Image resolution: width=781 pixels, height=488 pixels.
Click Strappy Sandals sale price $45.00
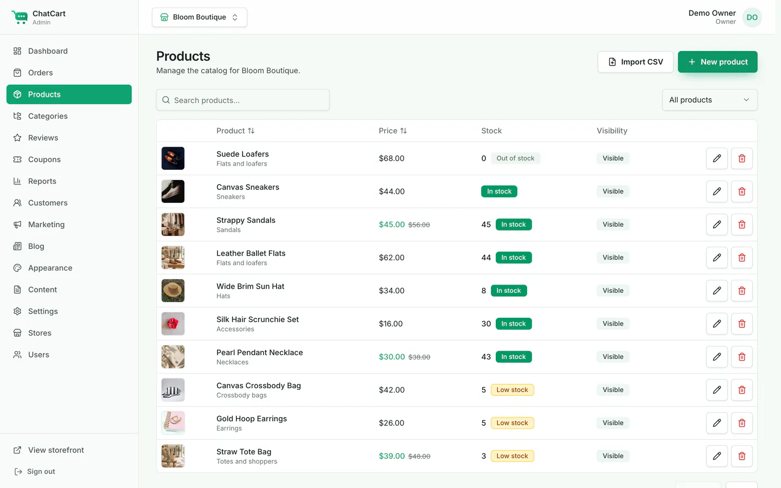click(x=392, y=224)
